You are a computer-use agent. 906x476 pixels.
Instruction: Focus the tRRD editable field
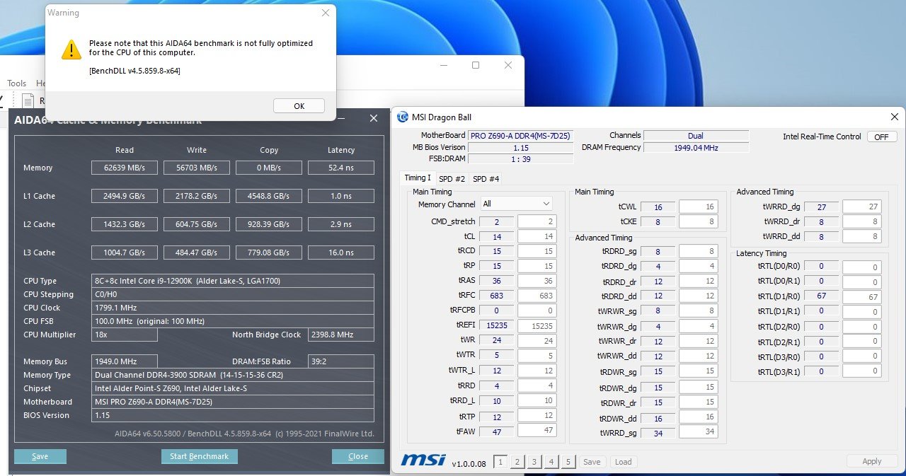[x=537, y=385]
